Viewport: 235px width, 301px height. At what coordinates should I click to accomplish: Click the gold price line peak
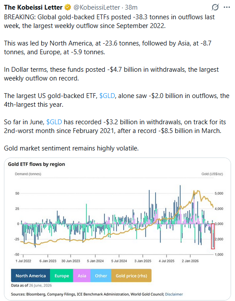tap(194, 191)
